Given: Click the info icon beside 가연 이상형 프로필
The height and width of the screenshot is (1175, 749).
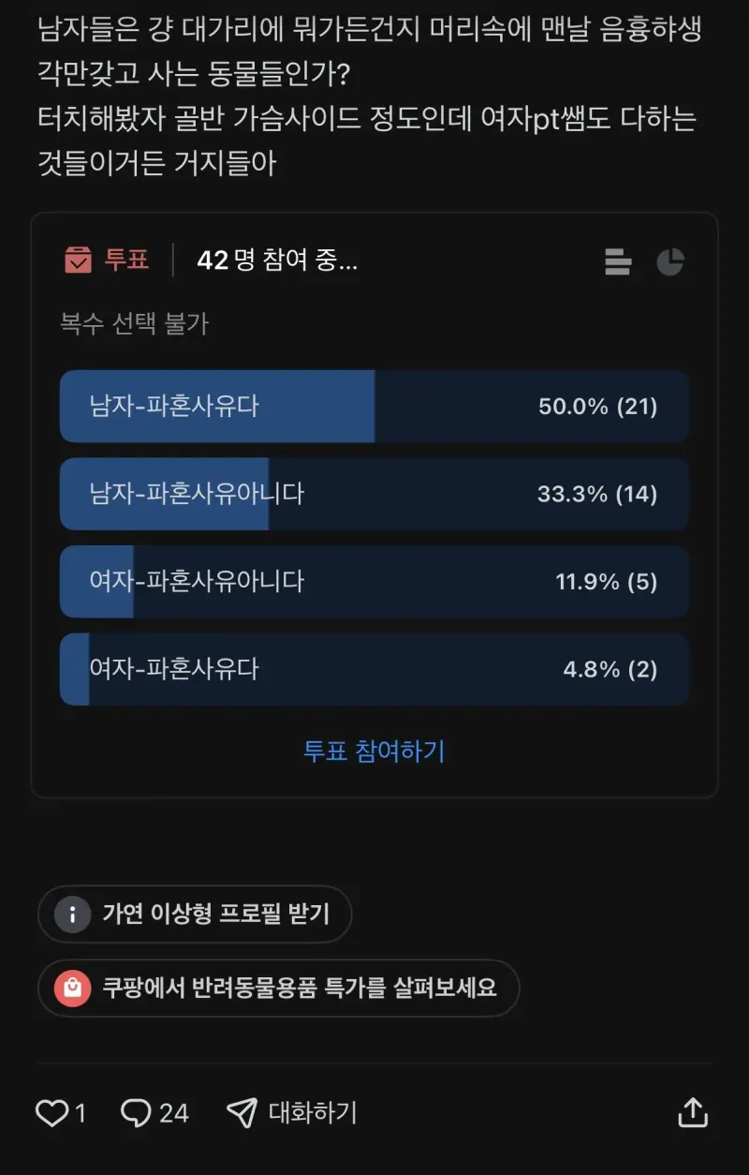Looking at the screenshot, I should point(72,915).
